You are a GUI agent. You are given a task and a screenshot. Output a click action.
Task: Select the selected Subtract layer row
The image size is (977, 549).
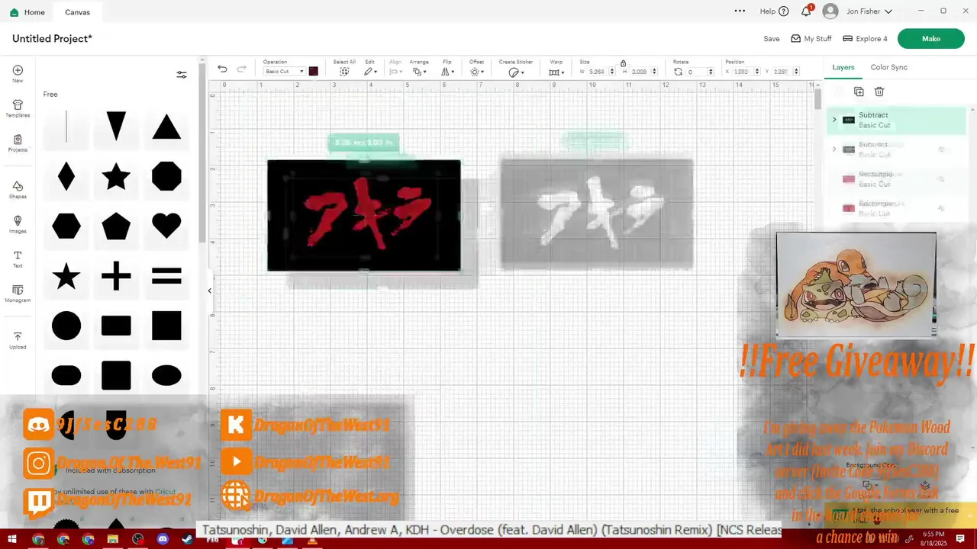897,120
